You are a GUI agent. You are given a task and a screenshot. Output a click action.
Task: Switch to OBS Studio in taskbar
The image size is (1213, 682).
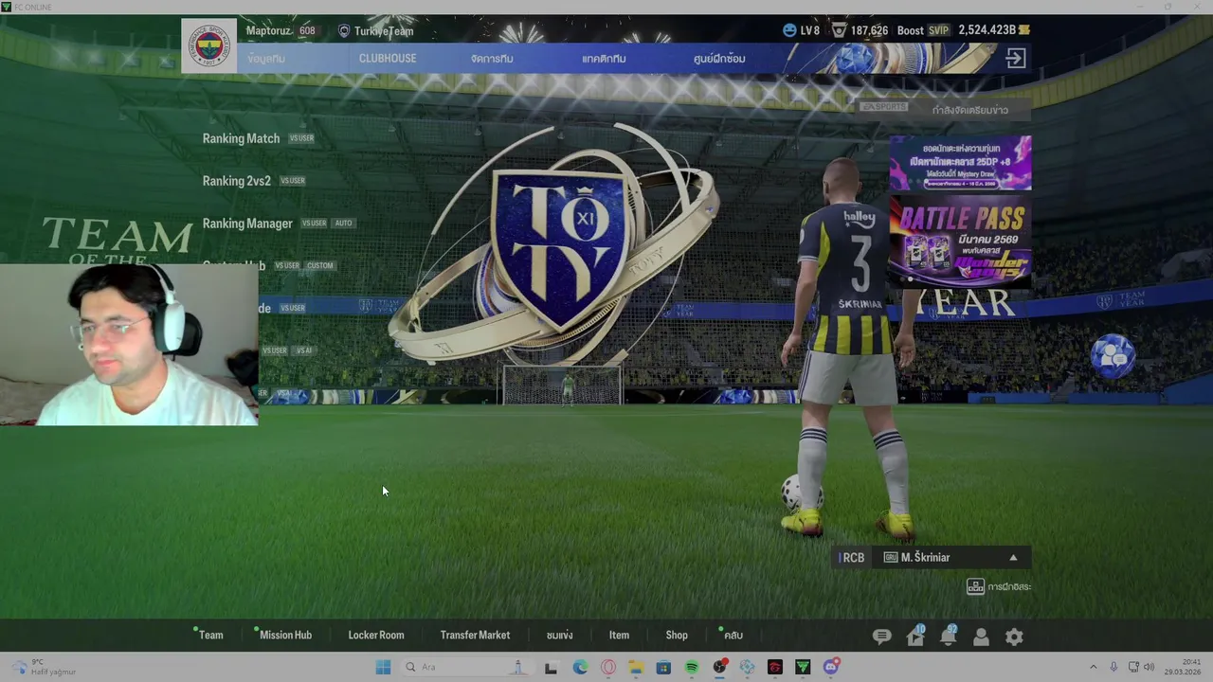click(720, 667)
